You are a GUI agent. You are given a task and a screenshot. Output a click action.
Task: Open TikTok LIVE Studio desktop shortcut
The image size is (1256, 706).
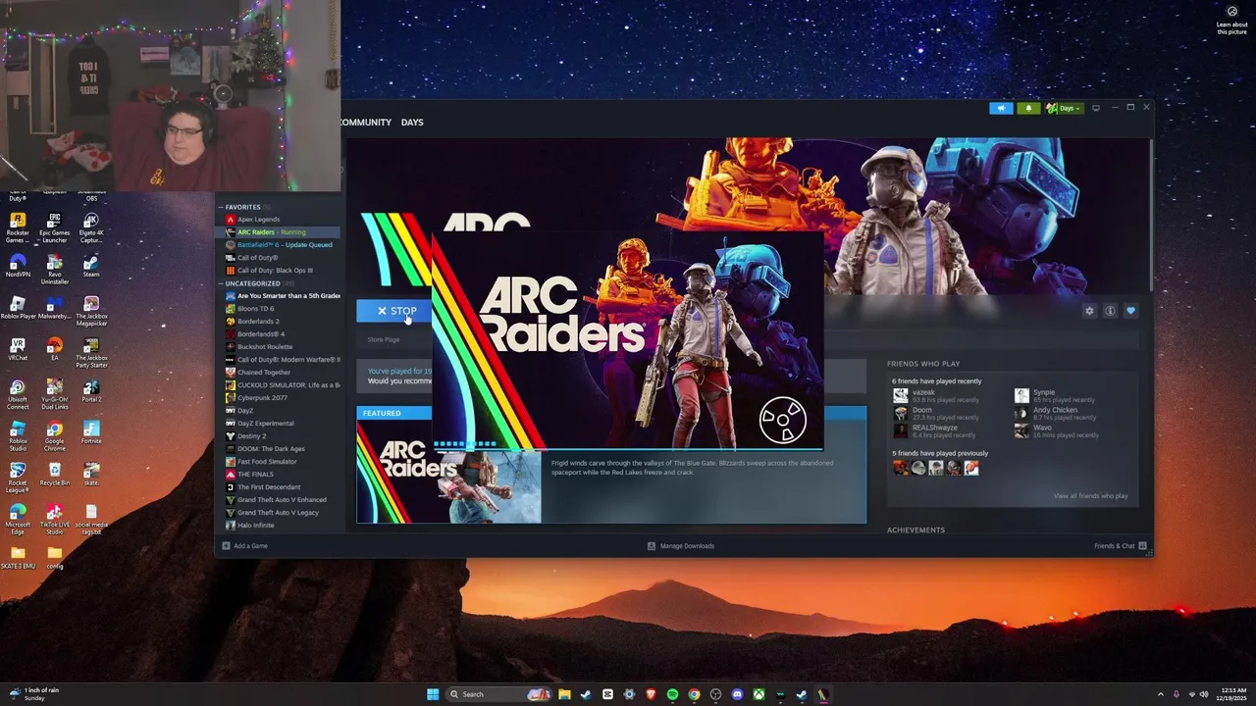54,519
